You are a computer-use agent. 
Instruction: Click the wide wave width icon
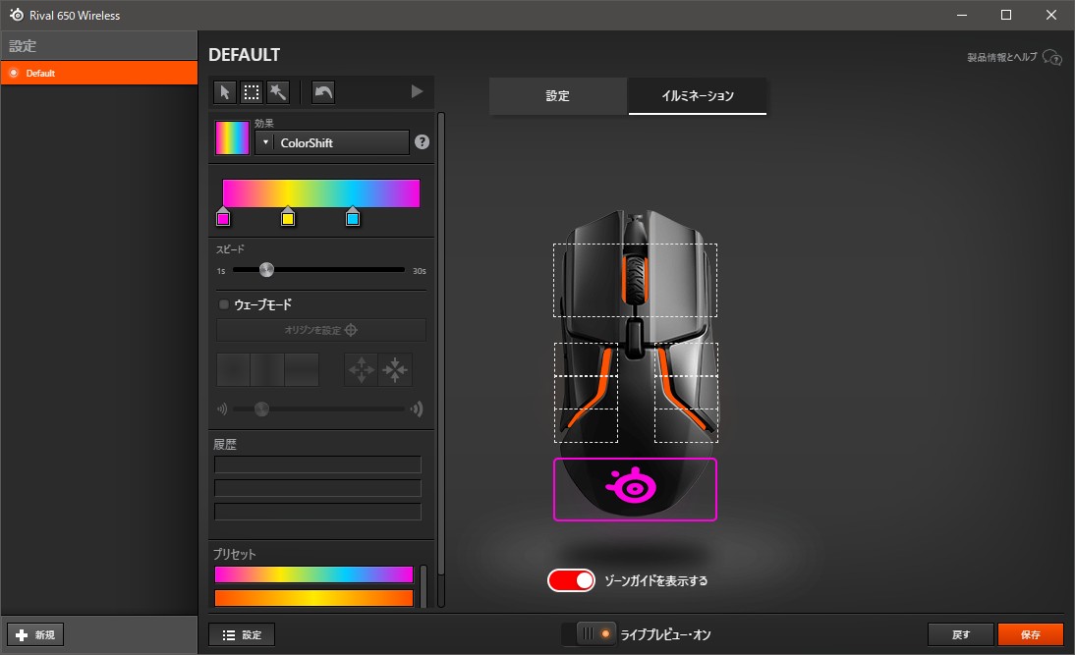click(x=417, y=409)
